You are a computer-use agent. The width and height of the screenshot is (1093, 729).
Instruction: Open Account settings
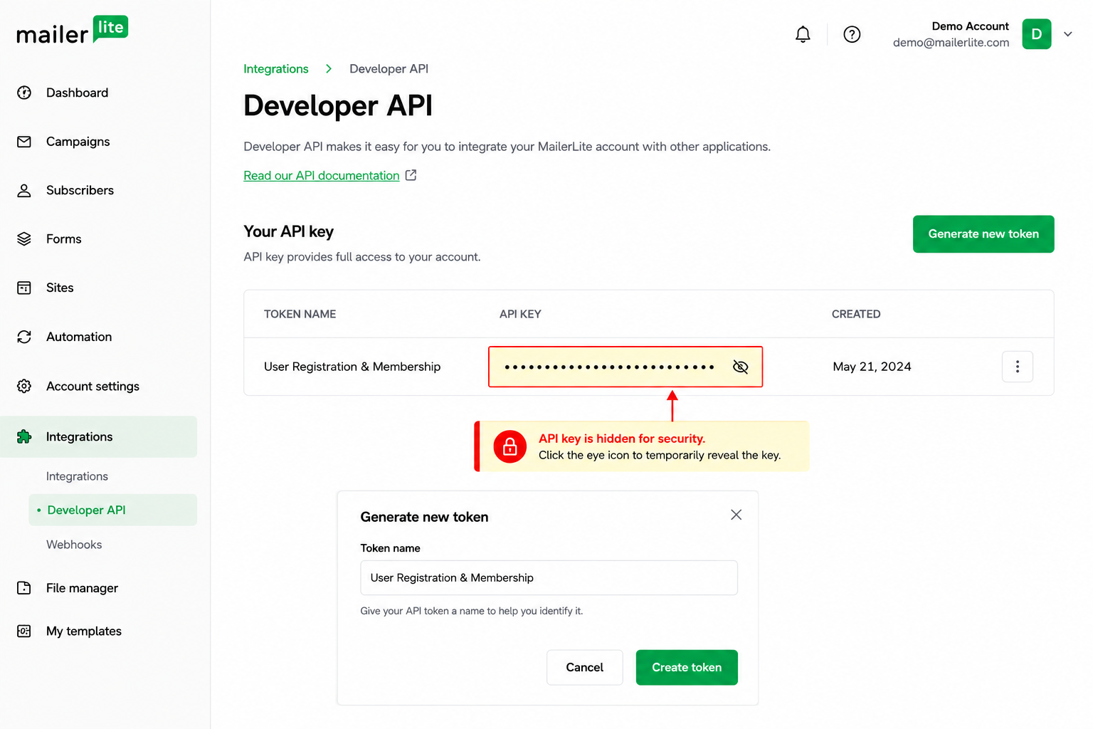click(93, 386)
